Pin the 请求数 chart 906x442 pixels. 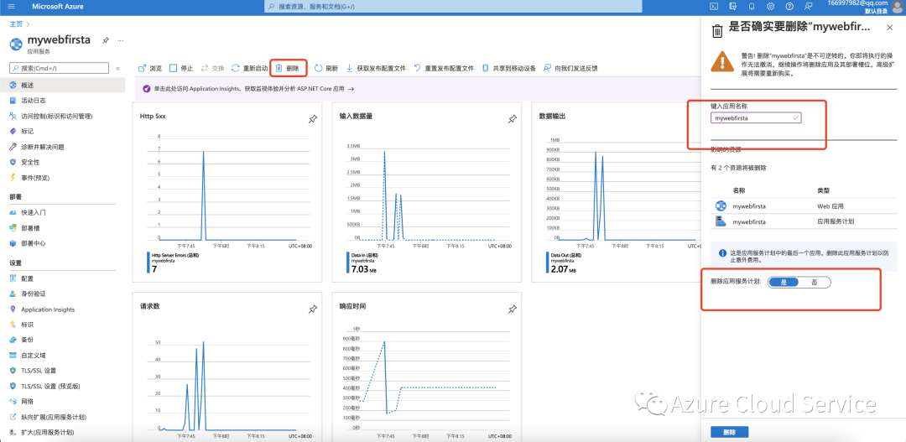click(312, 309)
